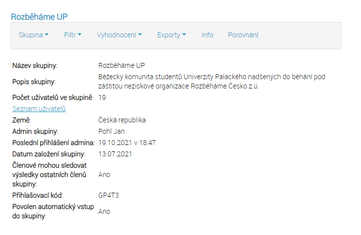Viewport: 361px width, 235px height.
Task: Click the caret arrow next to Filtr
Action: pyautogui.click(x=80, y=34)
